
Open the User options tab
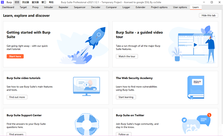pyautogui.click(x=180, y=7)
